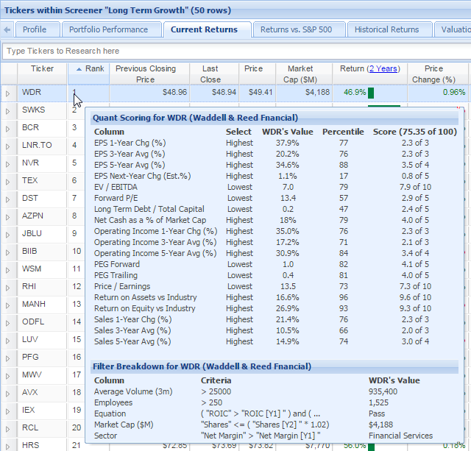Expand the MANH row
This screenshot has height=451, width=471.
click(x=8, y=305)
